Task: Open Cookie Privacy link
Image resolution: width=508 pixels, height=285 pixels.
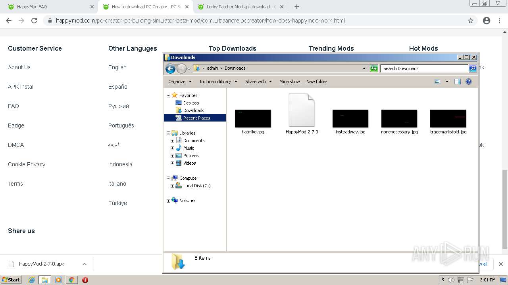Action: pos(27,164)
